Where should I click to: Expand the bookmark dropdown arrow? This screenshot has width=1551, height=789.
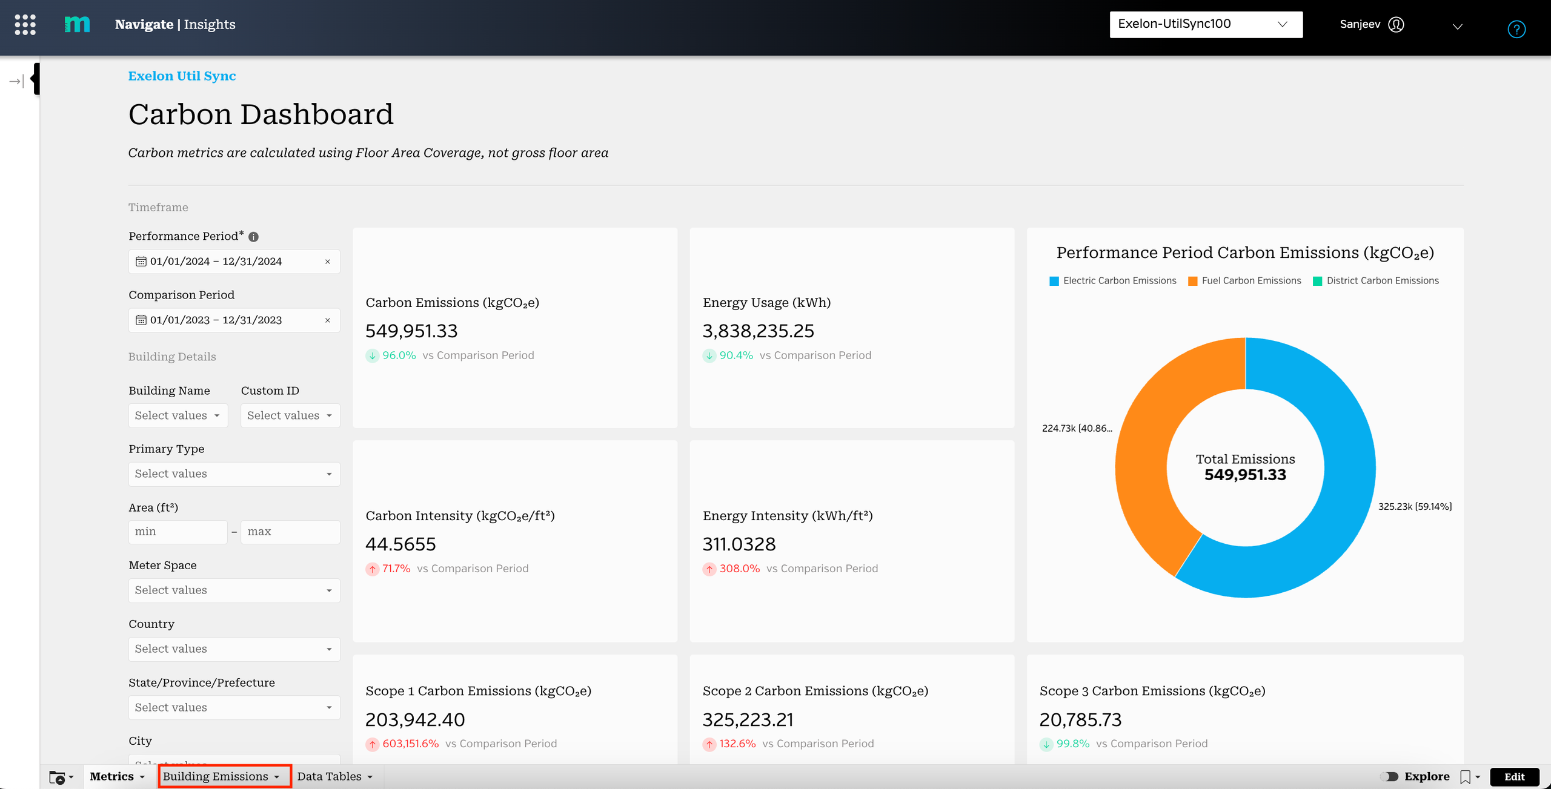point(1478,777)
